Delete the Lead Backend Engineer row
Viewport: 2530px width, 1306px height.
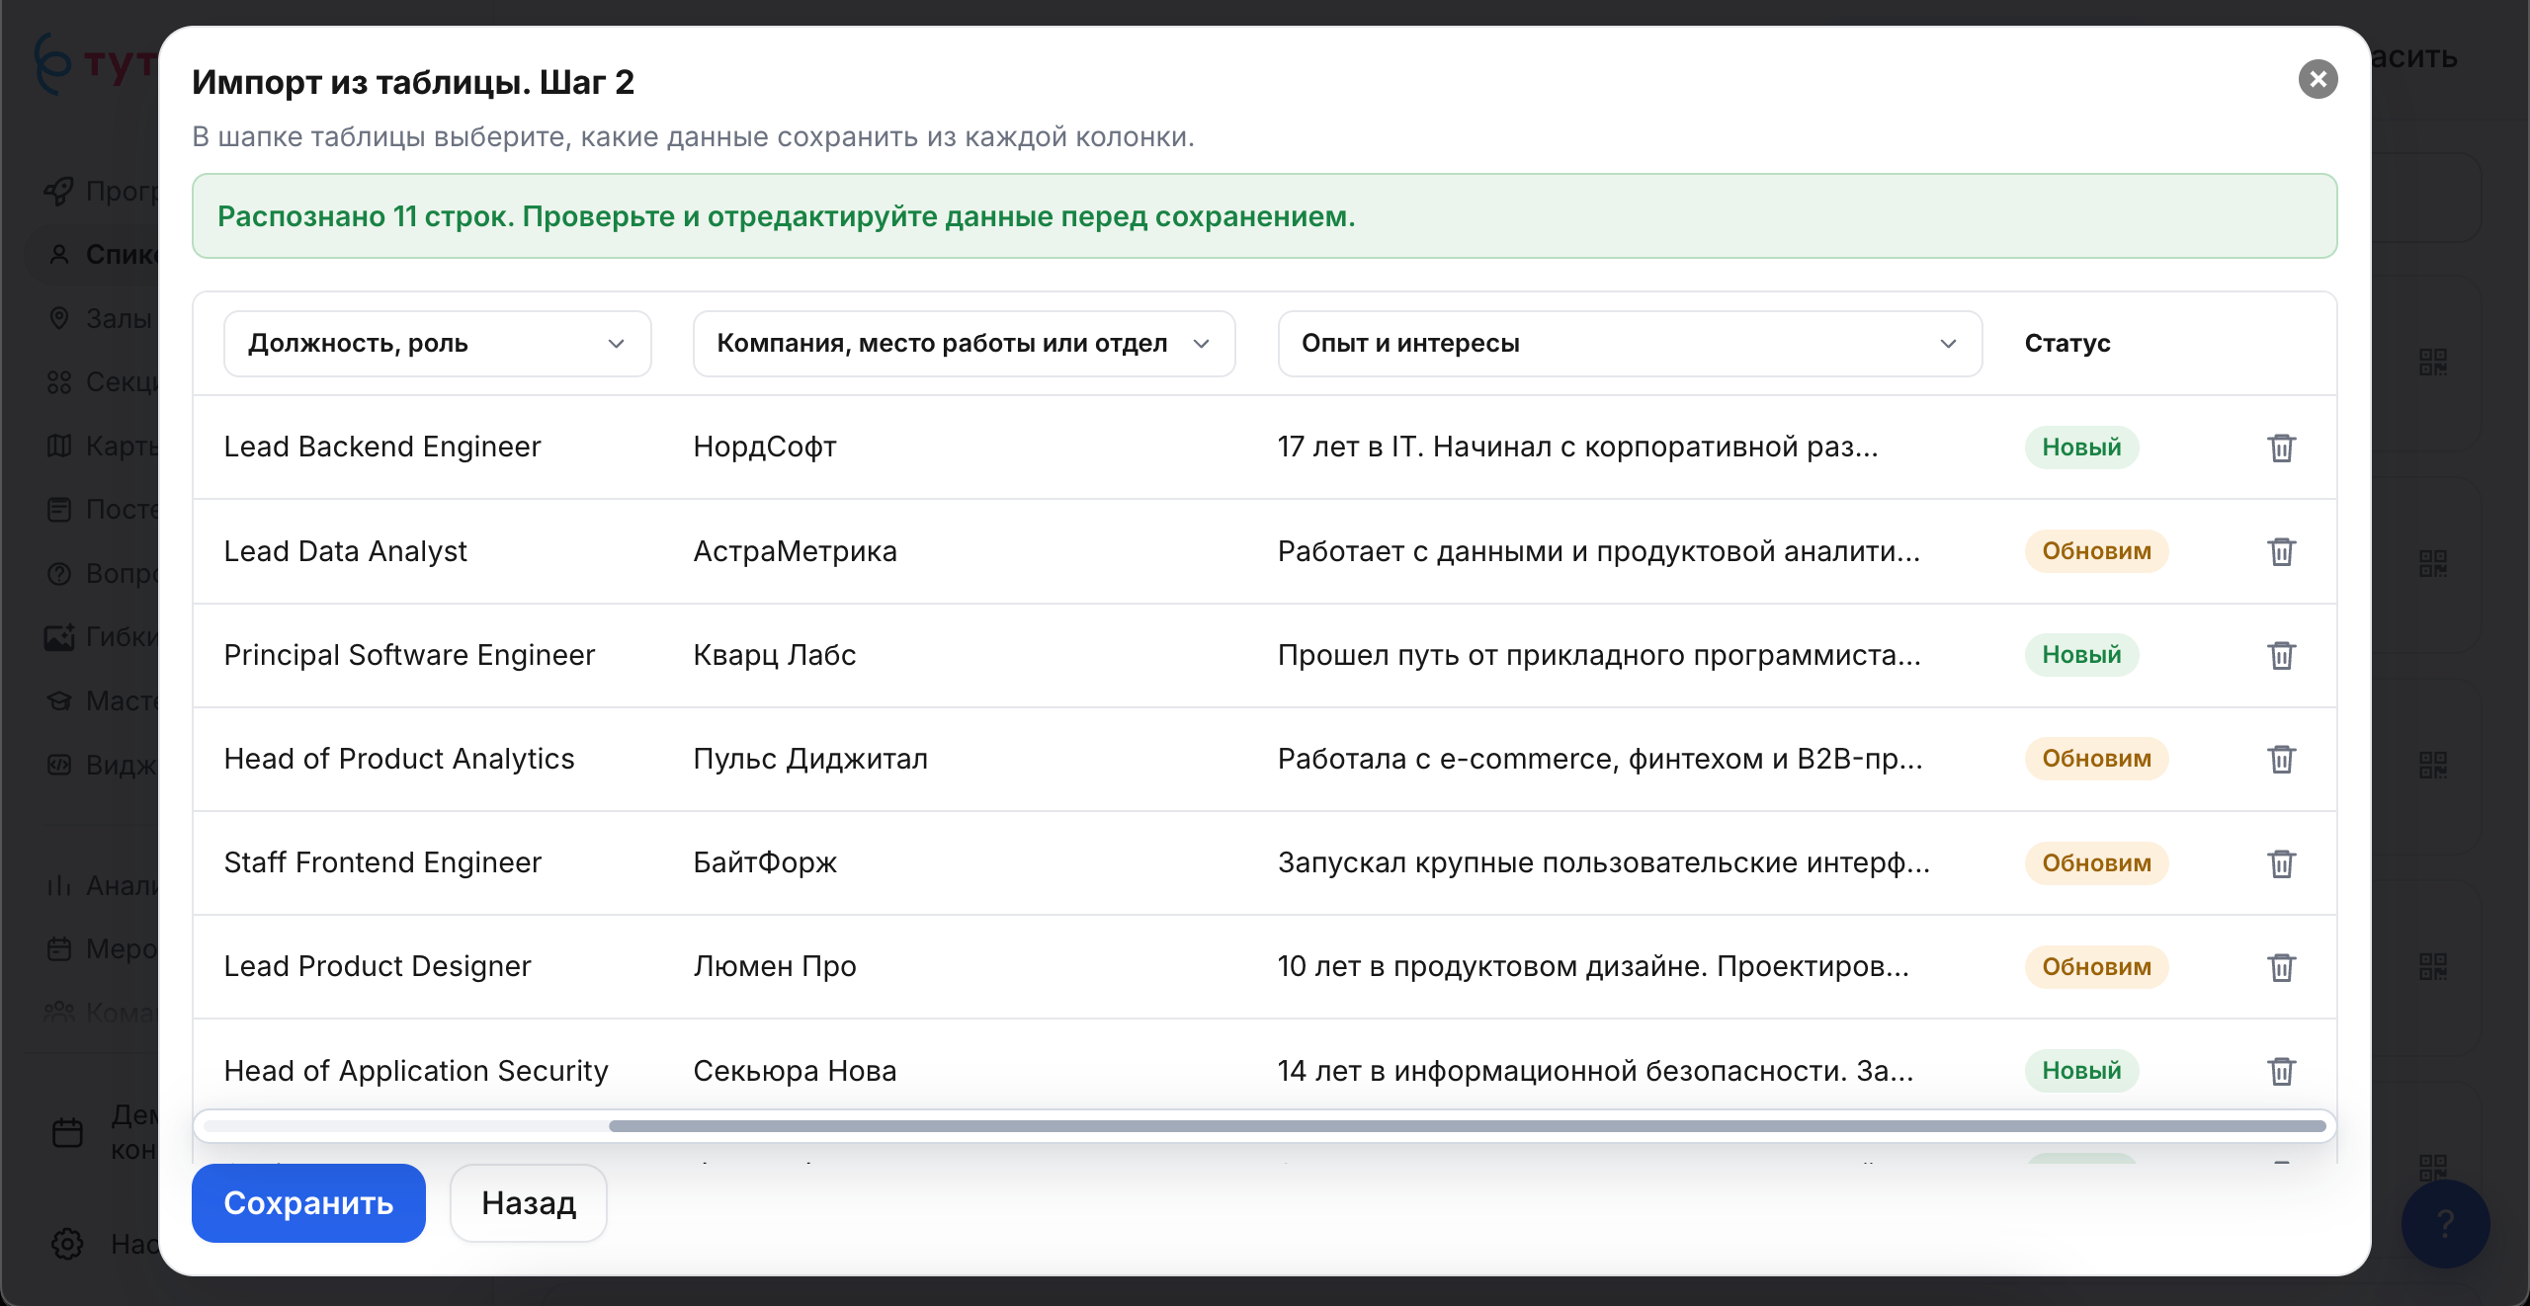(2281, 448)
